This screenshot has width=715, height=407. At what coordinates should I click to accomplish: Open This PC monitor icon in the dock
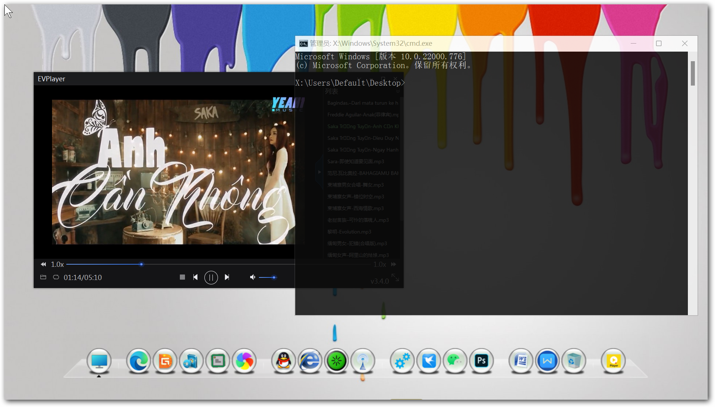pos(99,361)
